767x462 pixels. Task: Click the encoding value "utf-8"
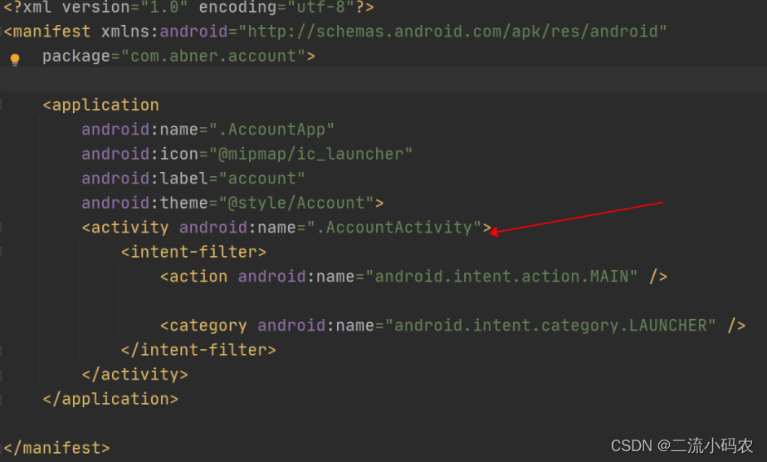tap(320, 7)
